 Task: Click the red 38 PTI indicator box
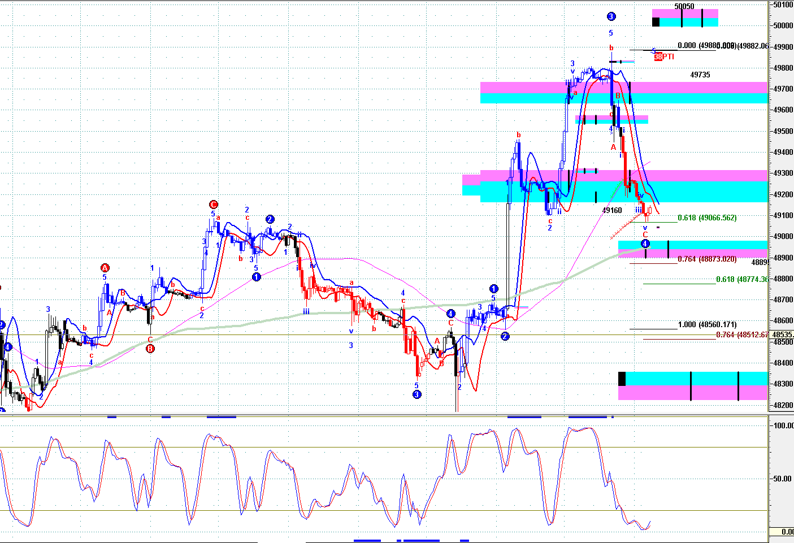click(x=658, y=57)
